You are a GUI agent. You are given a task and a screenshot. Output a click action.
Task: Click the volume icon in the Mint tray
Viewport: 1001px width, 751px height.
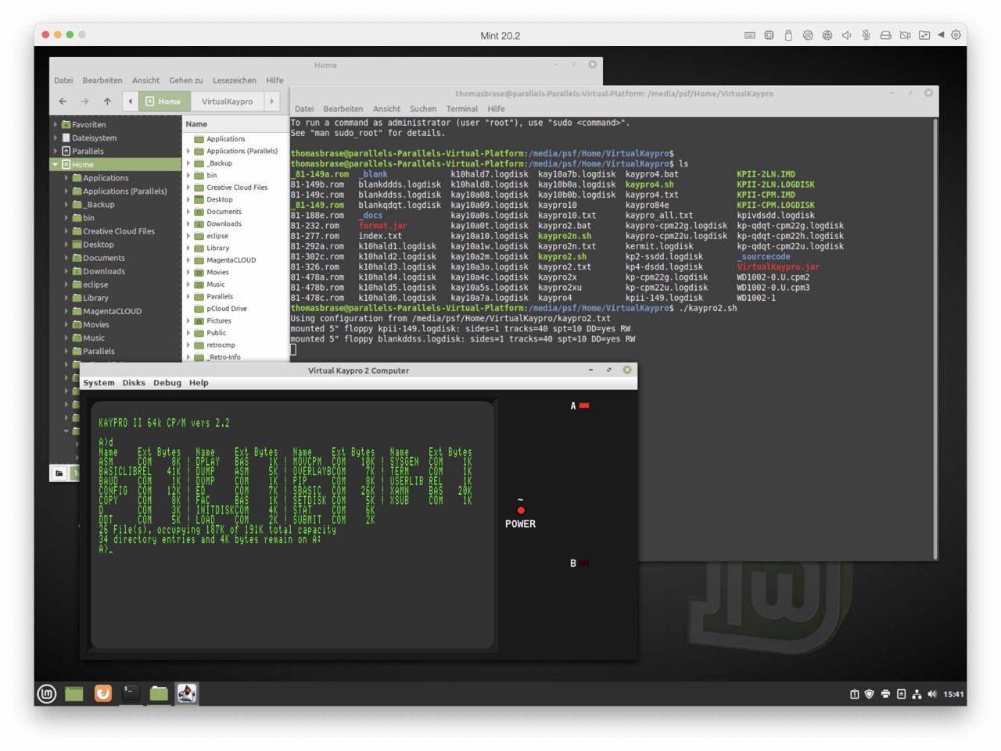coord(931,694)
